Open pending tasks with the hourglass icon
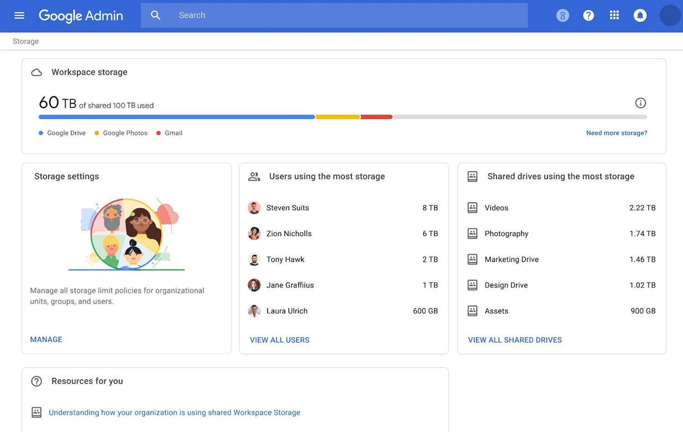This screenshot has height=432, width=683. (x=563, y=15)
